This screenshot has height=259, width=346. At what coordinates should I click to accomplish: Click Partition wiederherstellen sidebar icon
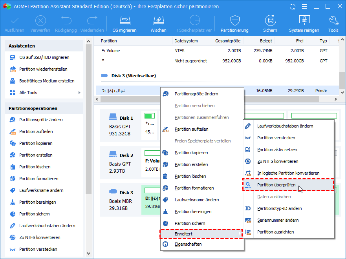click(x=13, y=69)
